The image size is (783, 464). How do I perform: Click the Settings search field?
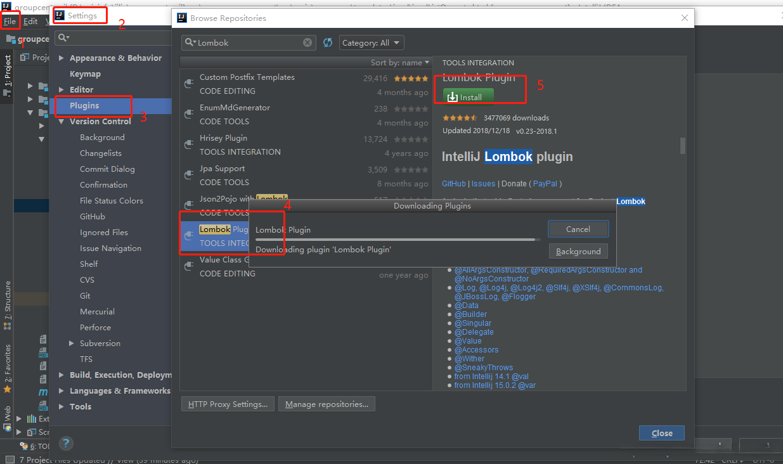click(112, 38)
